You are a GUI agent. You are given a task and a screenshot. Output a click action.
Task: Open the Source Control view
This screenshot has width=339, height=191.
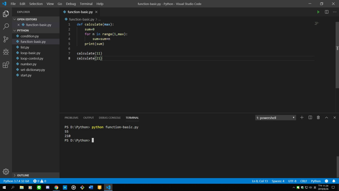pyautogui.click(x=6, y=39)
